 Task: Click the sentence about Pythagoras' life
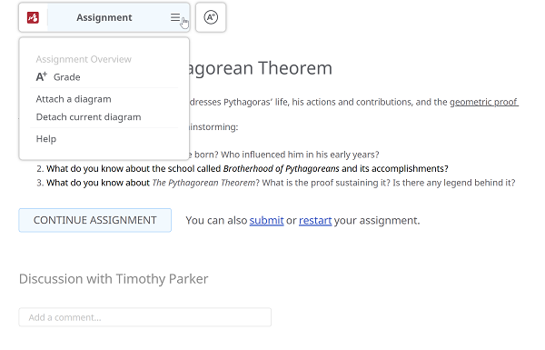click(354, 102)
